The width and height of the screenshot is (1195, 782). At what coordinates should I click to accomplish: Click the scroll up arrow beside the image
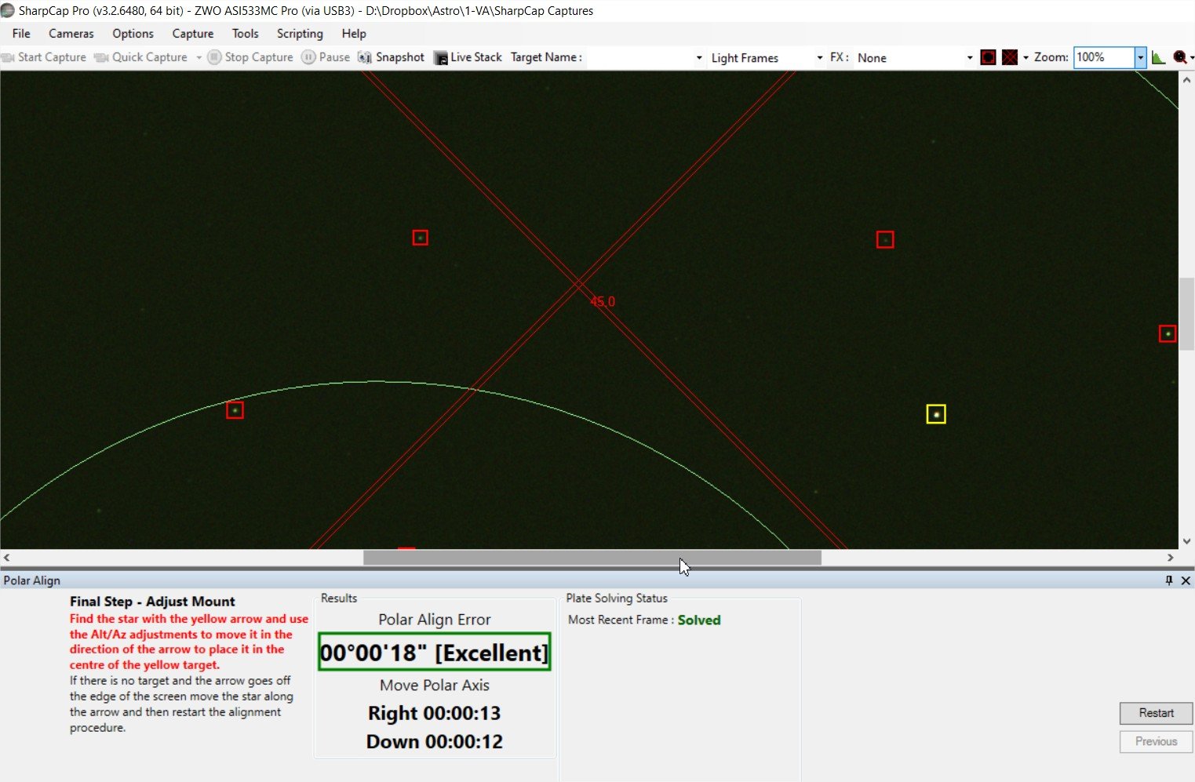(x=1187, y=79)
